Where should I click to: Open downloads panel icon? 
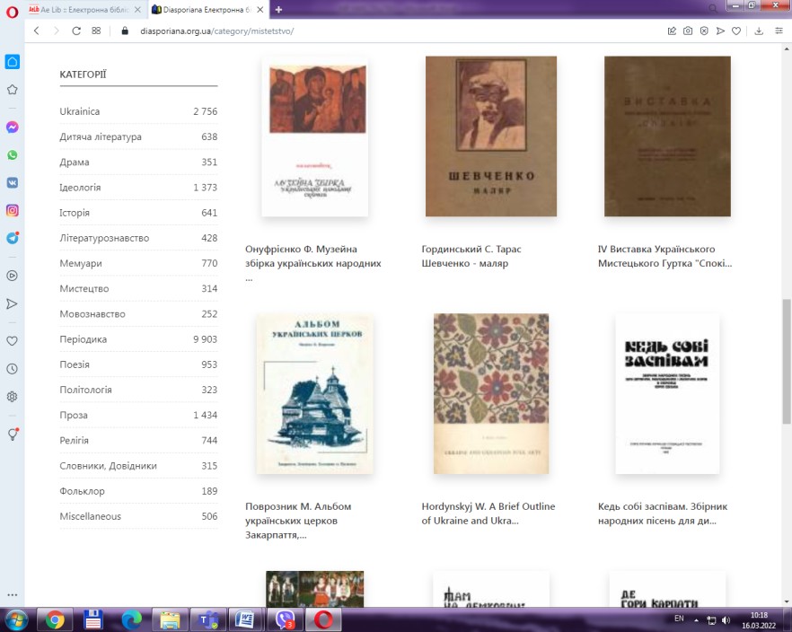coord(759,31)
